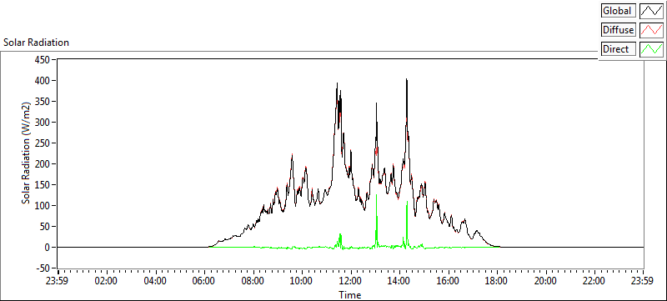
Task: Click the 04:00 time axis label
Action: click(x=155, y=281)
